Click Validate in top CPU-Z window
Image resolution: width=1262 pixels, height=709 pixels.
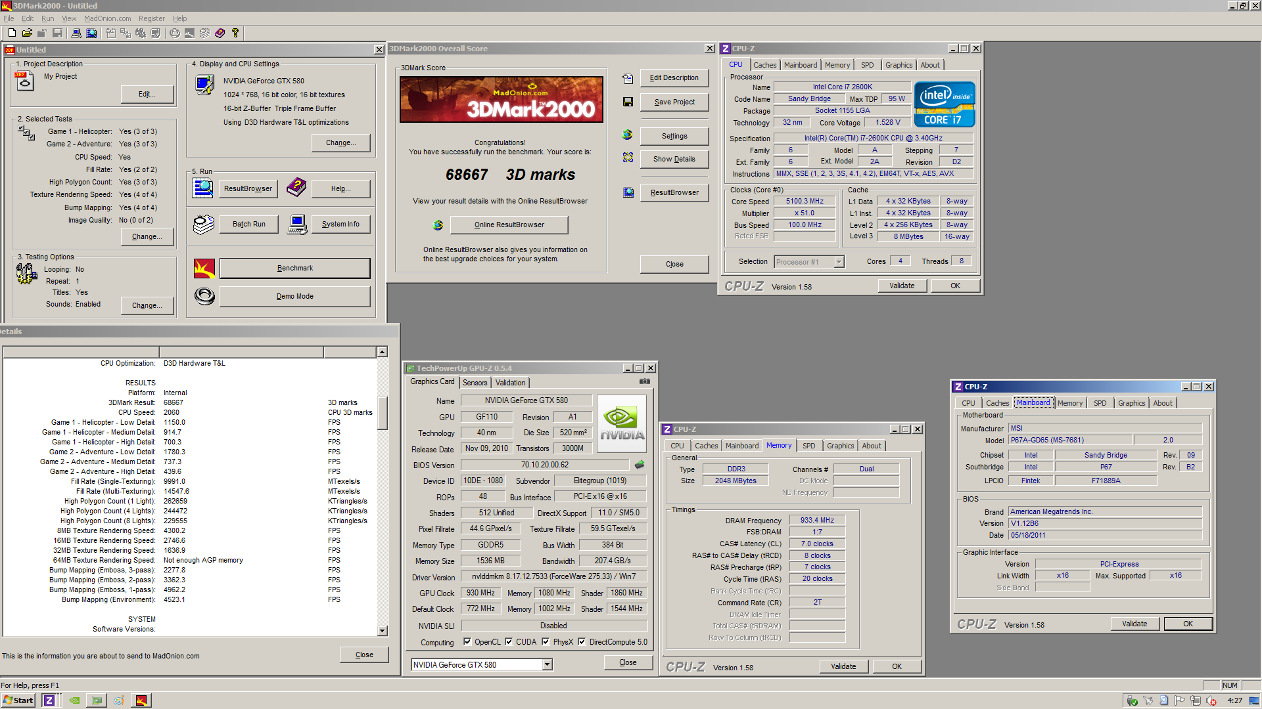point(902,286)
